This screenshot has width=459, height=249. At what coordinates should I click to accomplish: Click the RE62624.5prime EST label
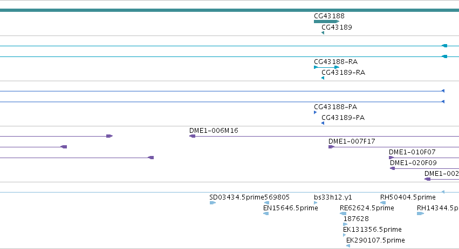[x=367, y=209]
